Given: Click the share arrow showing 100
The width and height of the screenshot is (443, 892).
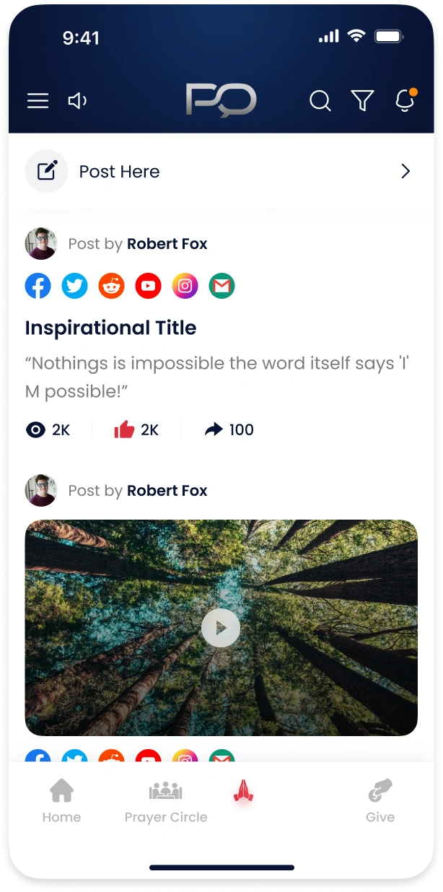Looking at the screenshot, I should tap(214, 430).
